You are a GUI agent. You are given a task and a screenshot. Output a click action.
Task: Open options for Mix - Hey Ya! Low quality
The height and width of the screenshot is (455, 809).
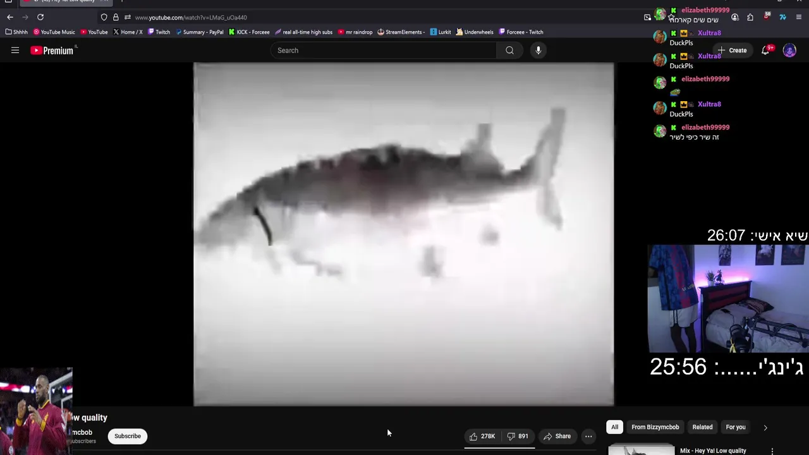pyautogui.click(x=772, y=451)
